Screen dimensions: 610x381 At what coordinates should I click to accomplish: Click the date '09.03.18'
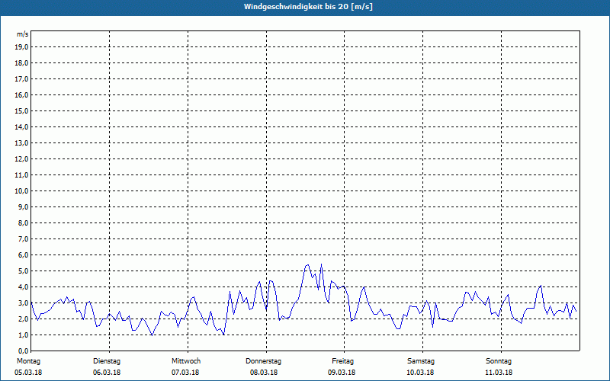click(x=342, y=373)
